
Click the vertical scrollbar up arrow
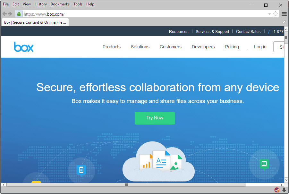click(286, 29)
